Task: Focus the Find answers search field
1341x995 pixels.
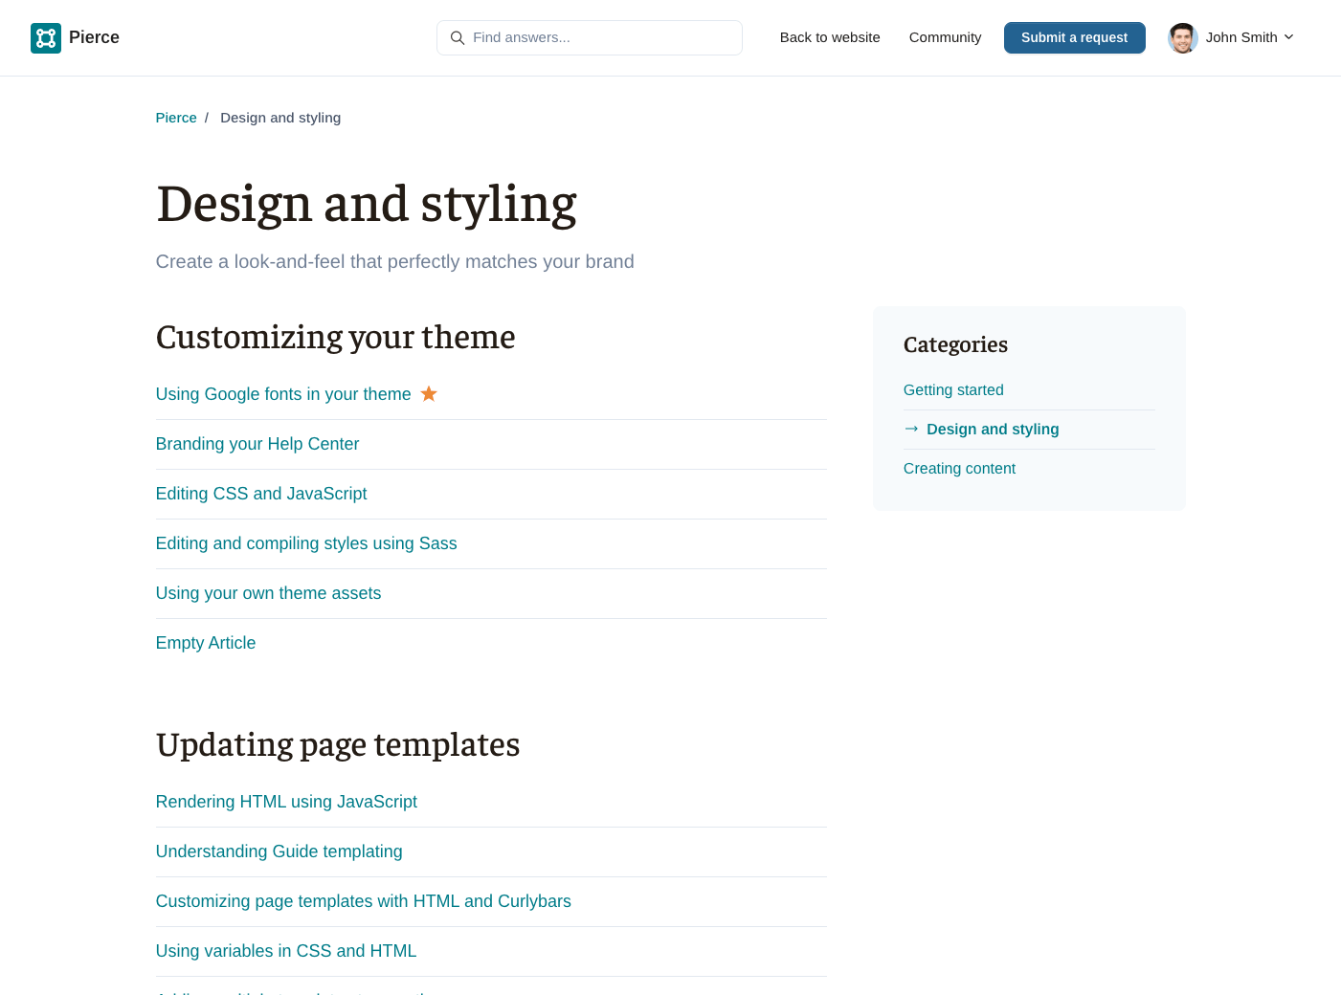Action: tap(603, 37)
